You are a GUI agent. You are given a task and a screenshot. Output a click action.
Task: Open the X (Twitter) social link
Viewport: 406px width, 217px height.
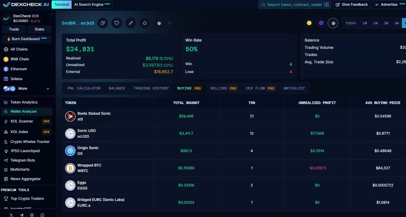11,215
